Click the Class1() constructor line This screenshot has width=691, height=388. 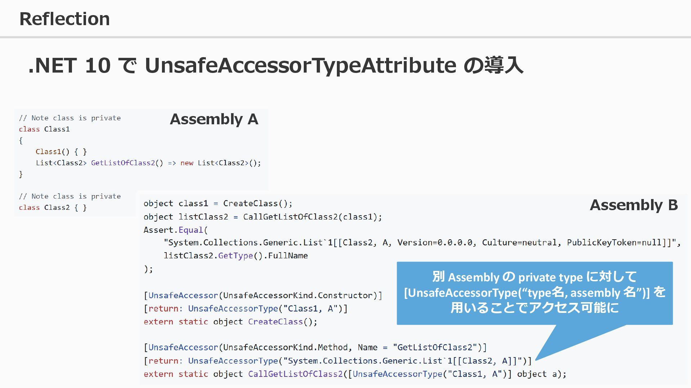61,152
